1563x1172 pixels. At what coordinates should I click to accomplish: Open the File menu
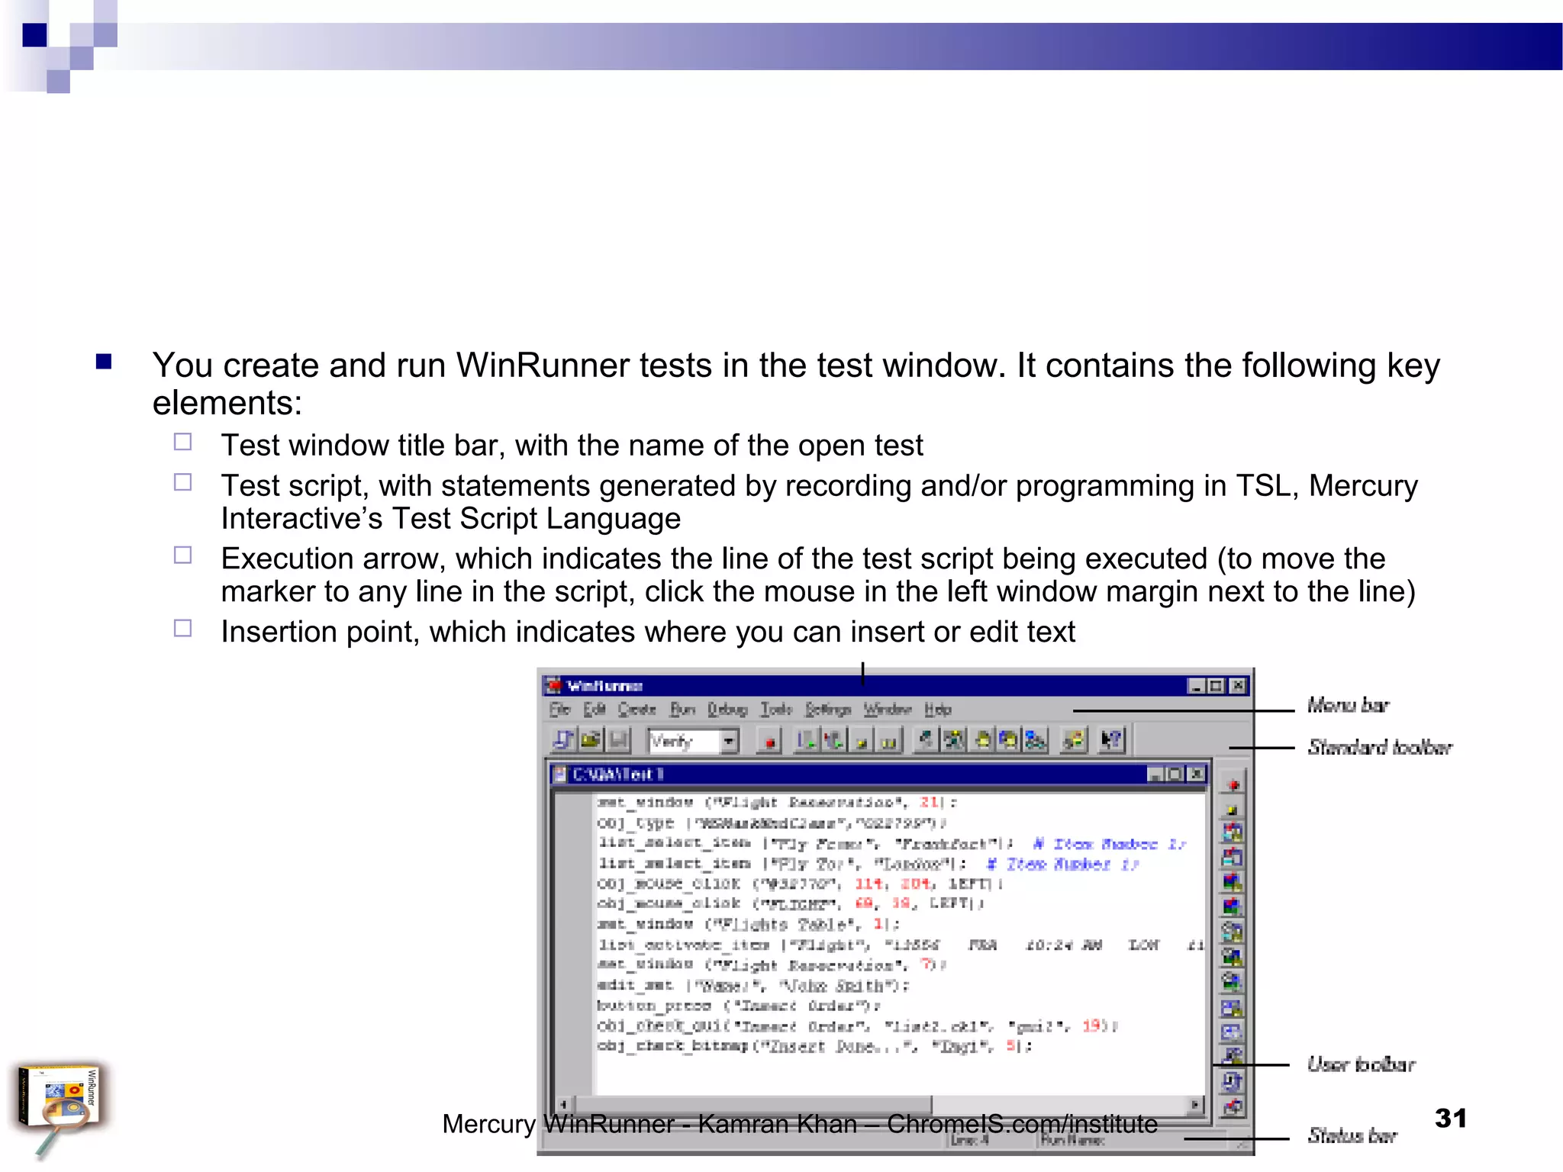[x=560, y=710]
